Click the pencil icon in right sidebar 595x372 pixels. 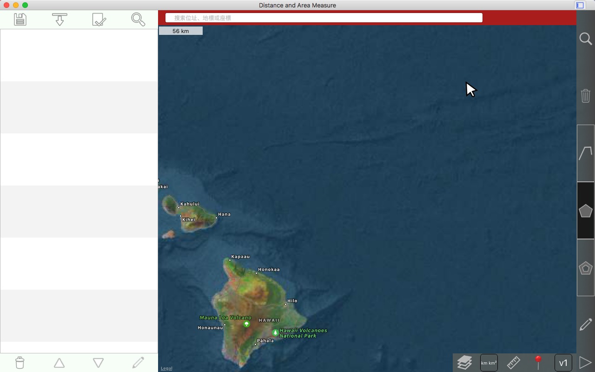pos(586,325)
